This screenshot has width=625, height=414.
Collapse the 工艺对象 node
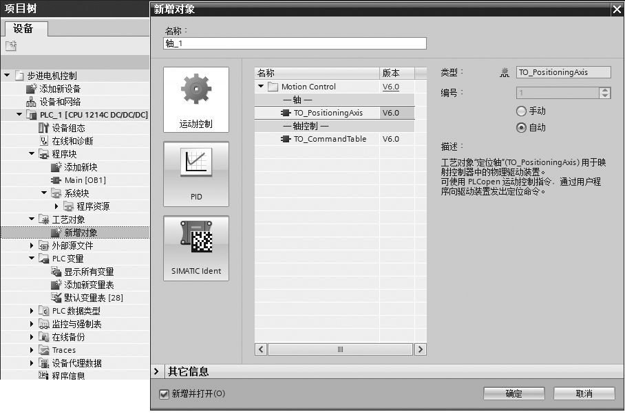(x=32, y=219)
